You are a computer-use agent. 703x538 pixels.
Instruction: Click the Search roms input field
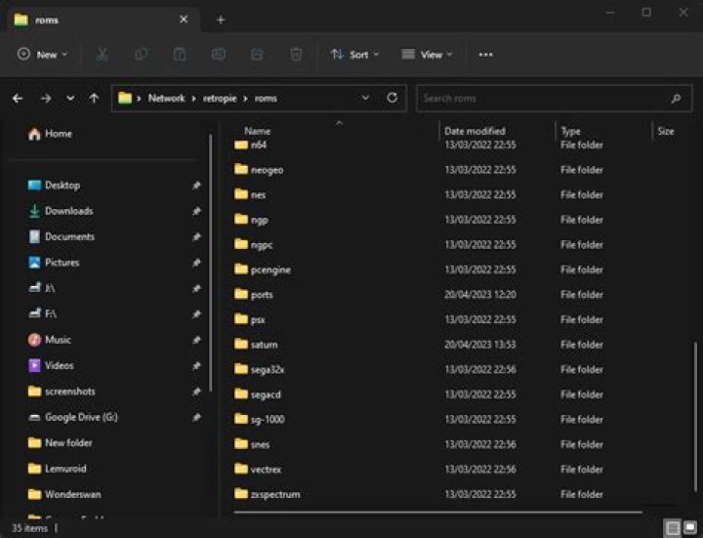click(542, 98)
